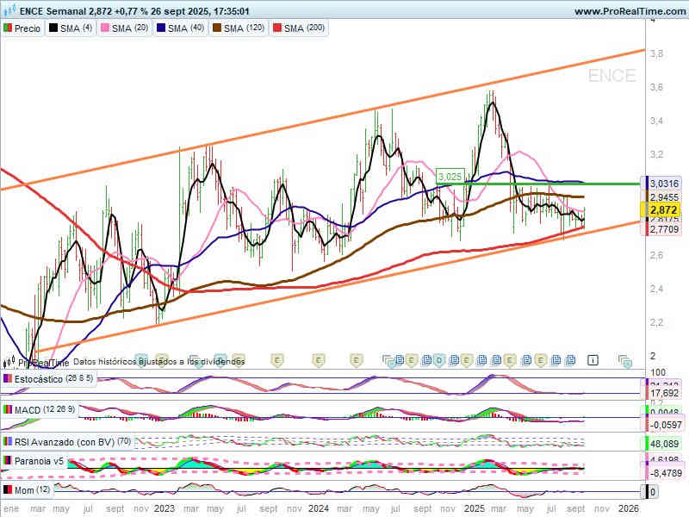The height and width of the screenshot is (517, 689).
Task: Click the ENCE Semanal chart title
Action: point(134,11)
